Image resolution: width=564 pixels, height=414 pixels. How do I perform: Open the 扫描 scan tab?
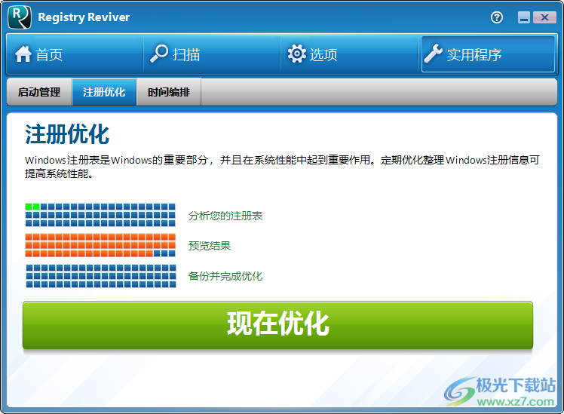[x=212, y=54]
